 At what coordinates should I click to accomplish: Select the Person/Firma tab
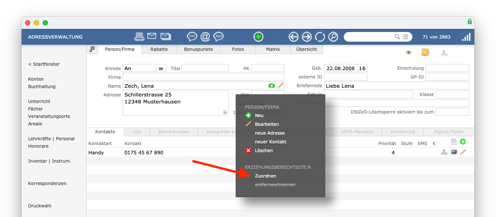click(x=120, y=49)
